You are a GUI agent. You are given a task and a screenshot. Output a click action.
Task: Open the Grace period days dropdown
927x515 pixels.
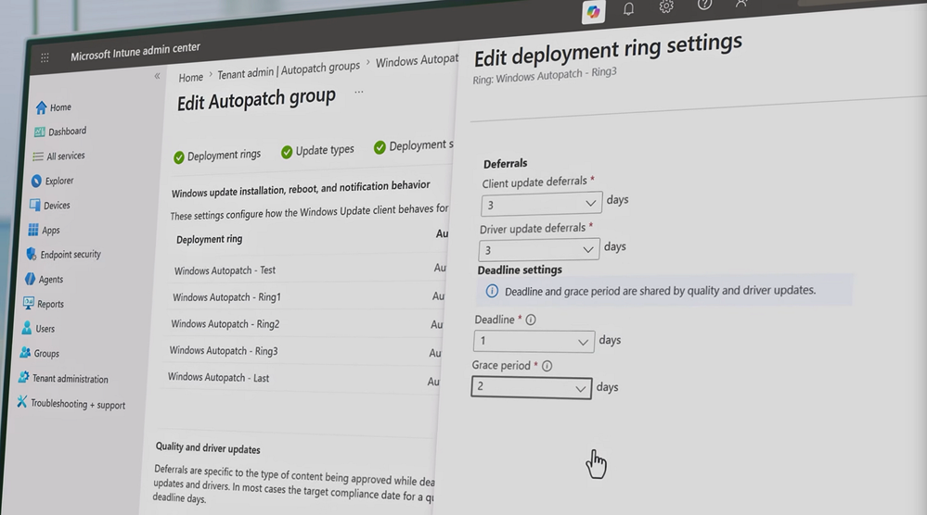pos(532,387)
